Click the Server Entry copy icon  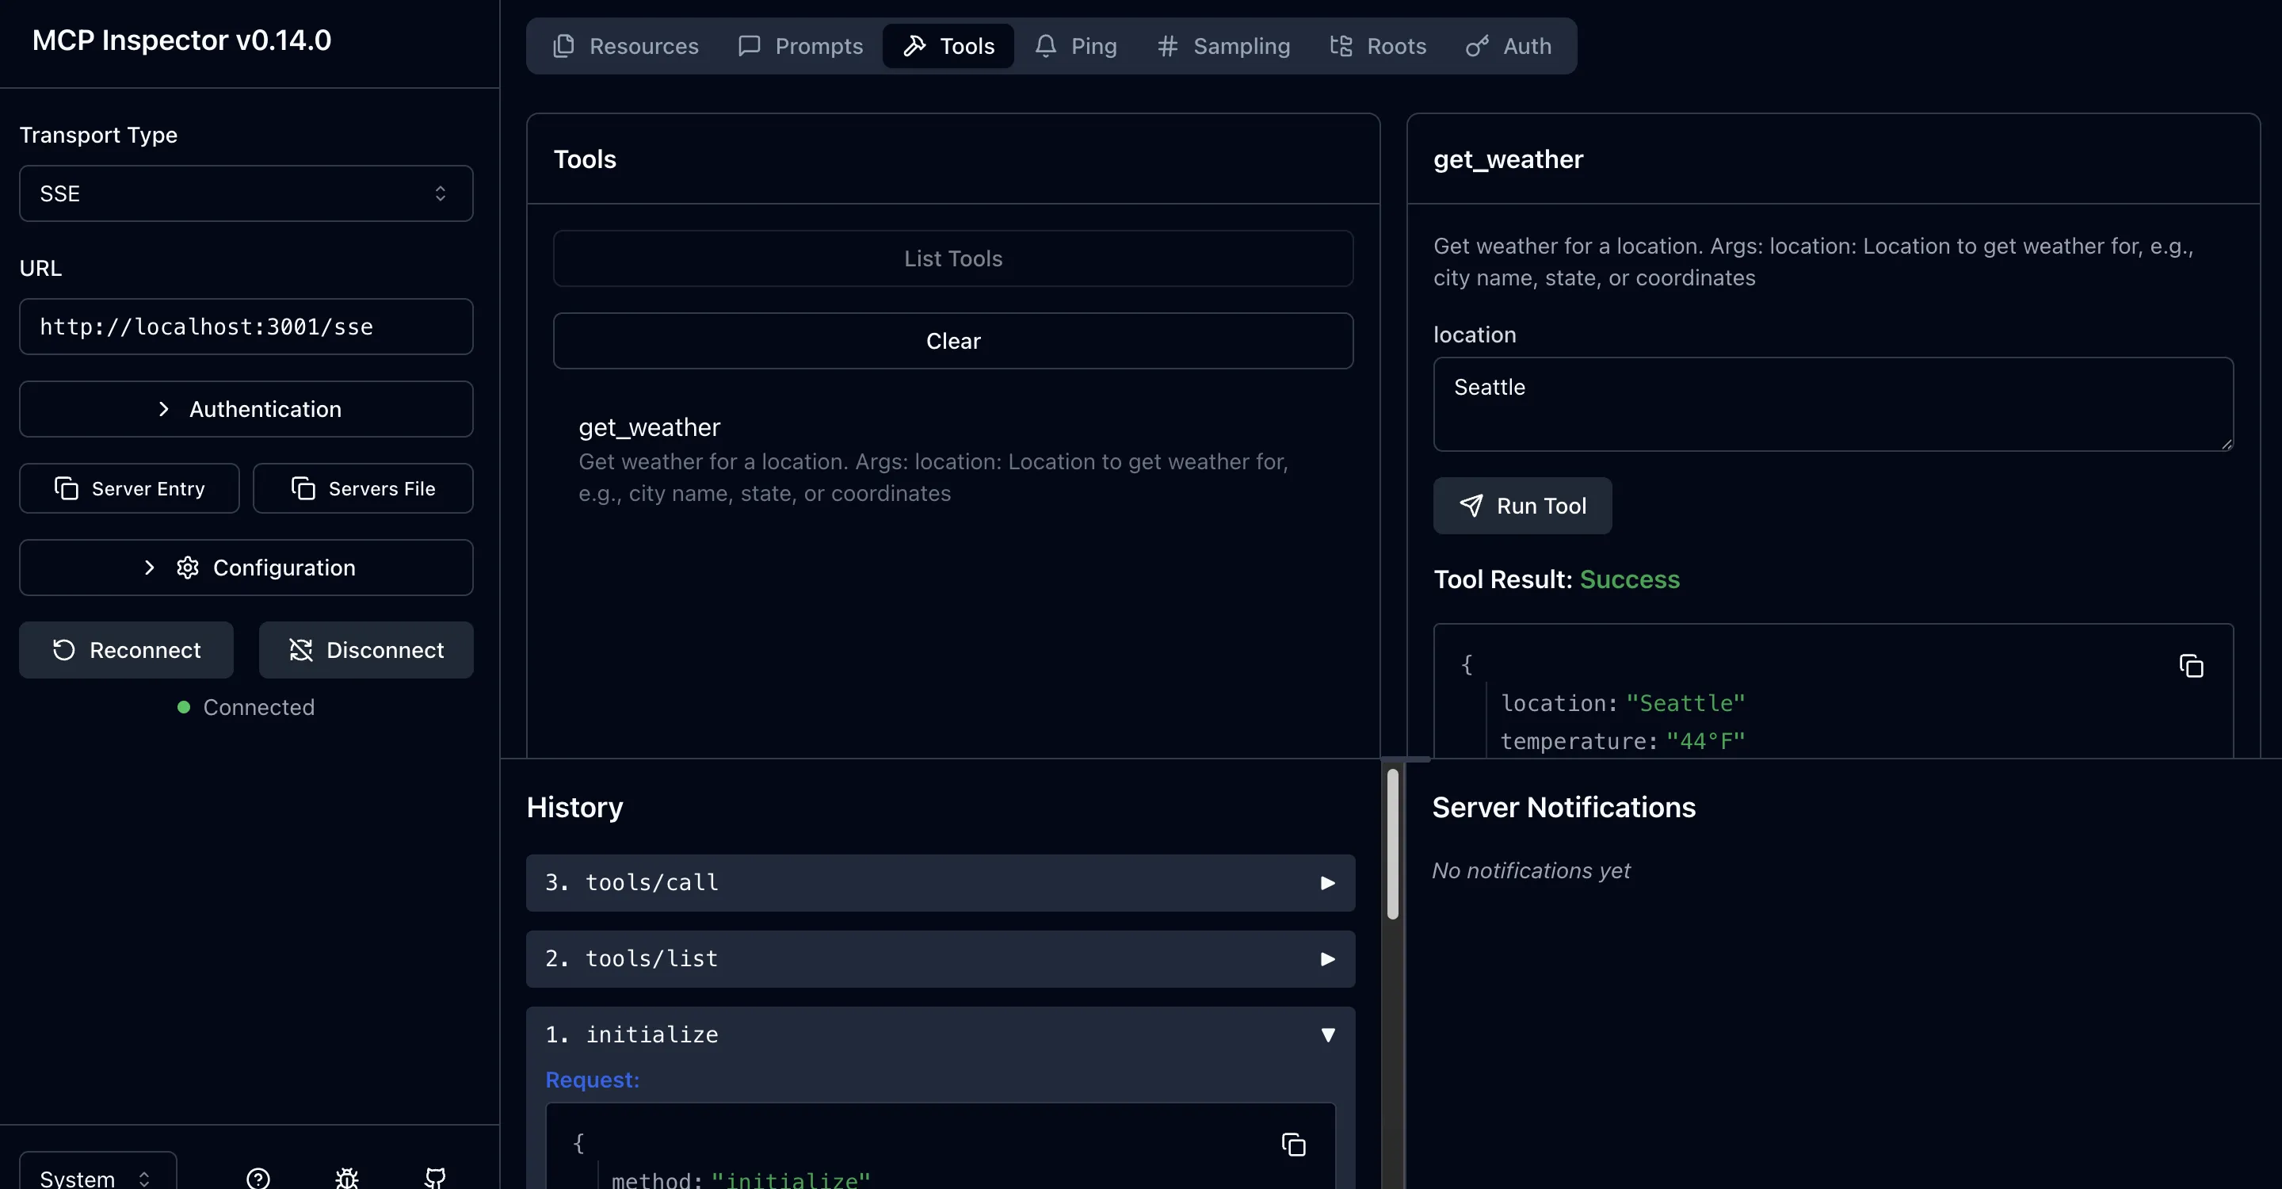[67, 488]
